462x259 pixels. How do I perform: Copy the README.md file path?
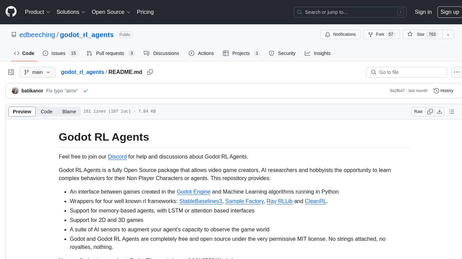click(150, 72)
